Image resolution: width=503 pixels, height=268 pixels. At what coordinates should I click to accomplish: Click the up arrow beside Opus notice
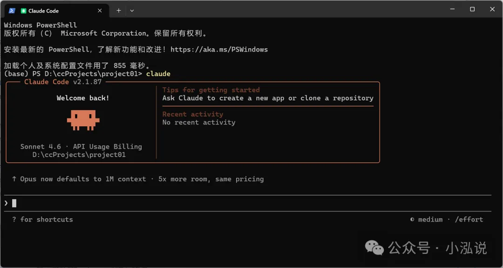14,179
